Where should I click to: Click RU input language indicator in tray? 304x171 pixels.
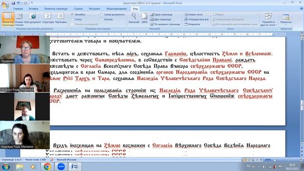248,166
